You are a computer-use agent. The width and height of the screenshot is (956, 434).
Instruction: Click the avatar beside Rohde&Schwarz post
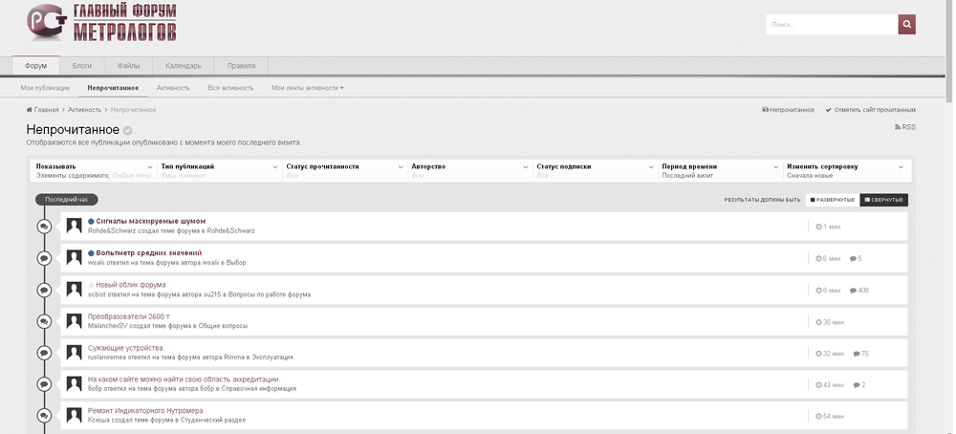[75, 226]
